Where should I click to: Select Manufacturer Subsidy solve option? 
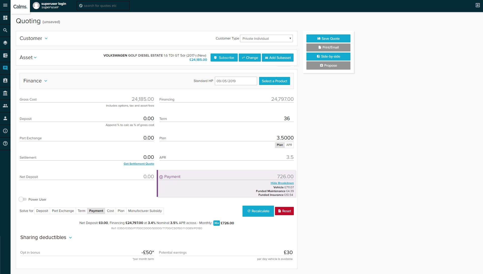click(145, 211)
